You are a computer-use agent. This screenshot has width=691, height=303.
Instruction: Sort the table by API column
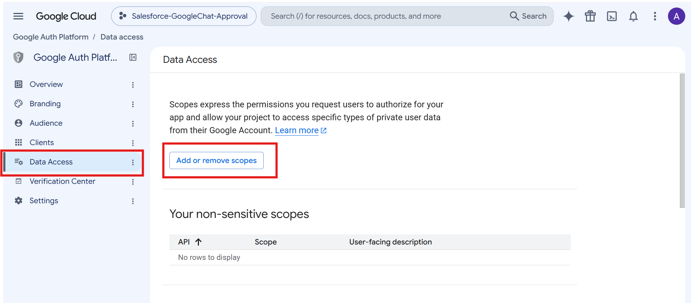pyautogui.click(x=190, y=242)
